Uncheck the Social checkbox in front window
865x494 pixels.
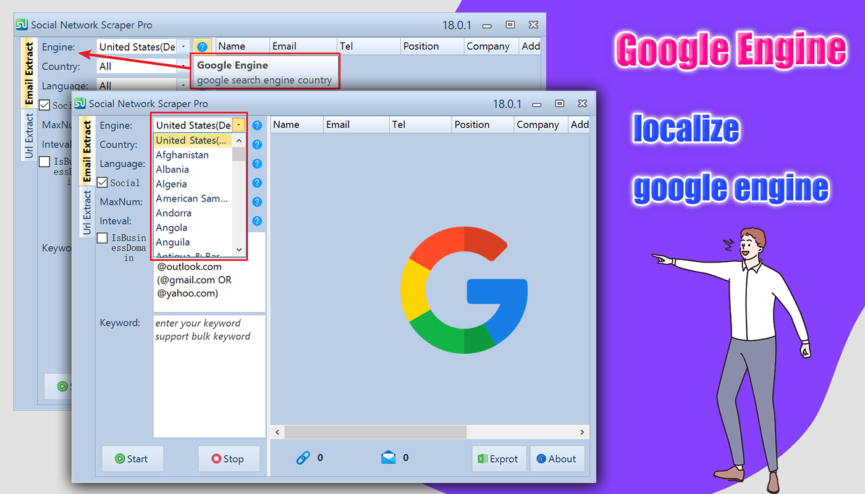pos(103,183)
